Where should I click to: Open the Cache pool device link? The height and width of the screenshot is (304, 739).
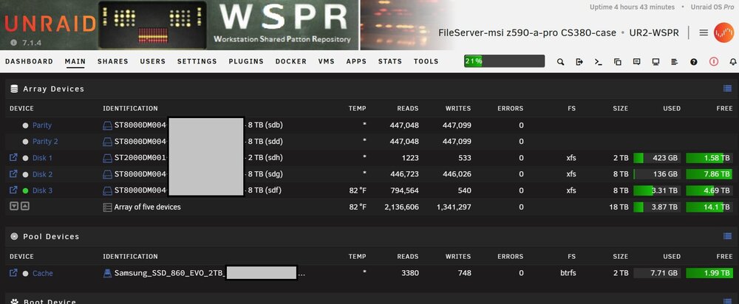tap(42, 273)
